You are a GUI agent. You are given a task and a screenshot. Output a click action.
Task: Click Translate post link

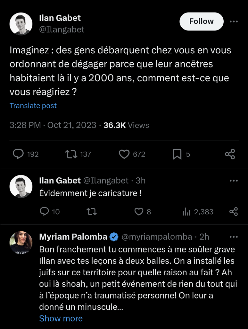[33, 106]
